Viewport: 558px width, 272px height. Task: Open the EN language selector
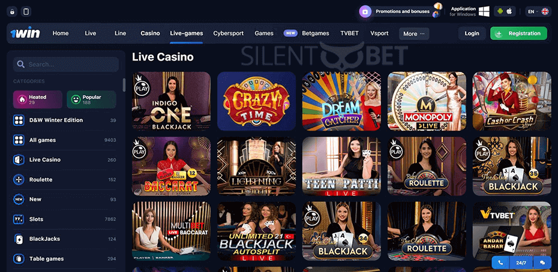[538, 11]
